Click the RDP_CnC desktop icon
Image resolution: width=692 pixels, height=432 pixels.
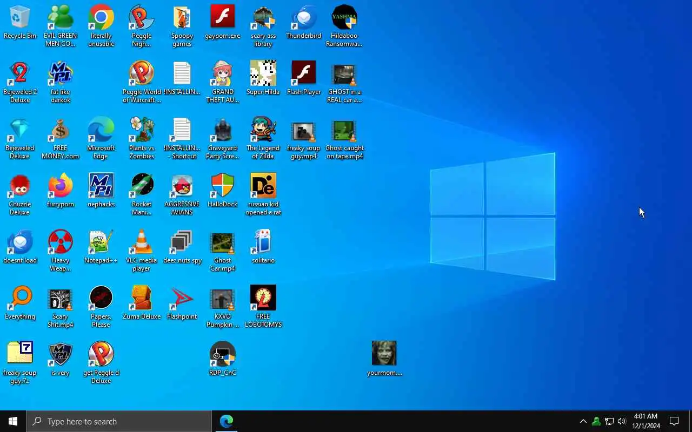tap(223, 355)
